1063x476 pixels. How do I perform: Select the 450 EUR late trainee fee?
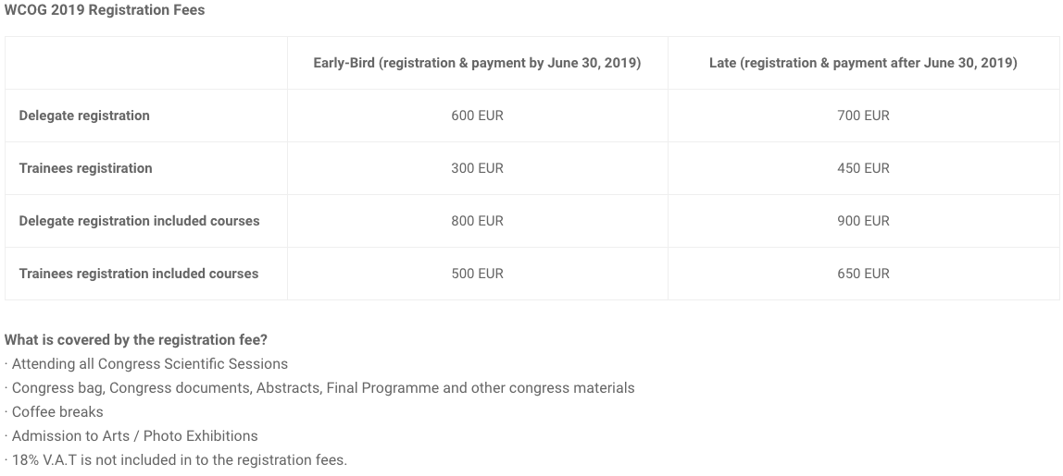tap(863, 168)
